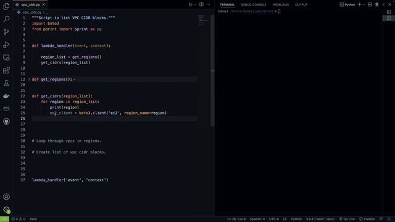The width and height of the screenshot is (395, 222).
Task: Run the Python file with play button
Action: 191,4
